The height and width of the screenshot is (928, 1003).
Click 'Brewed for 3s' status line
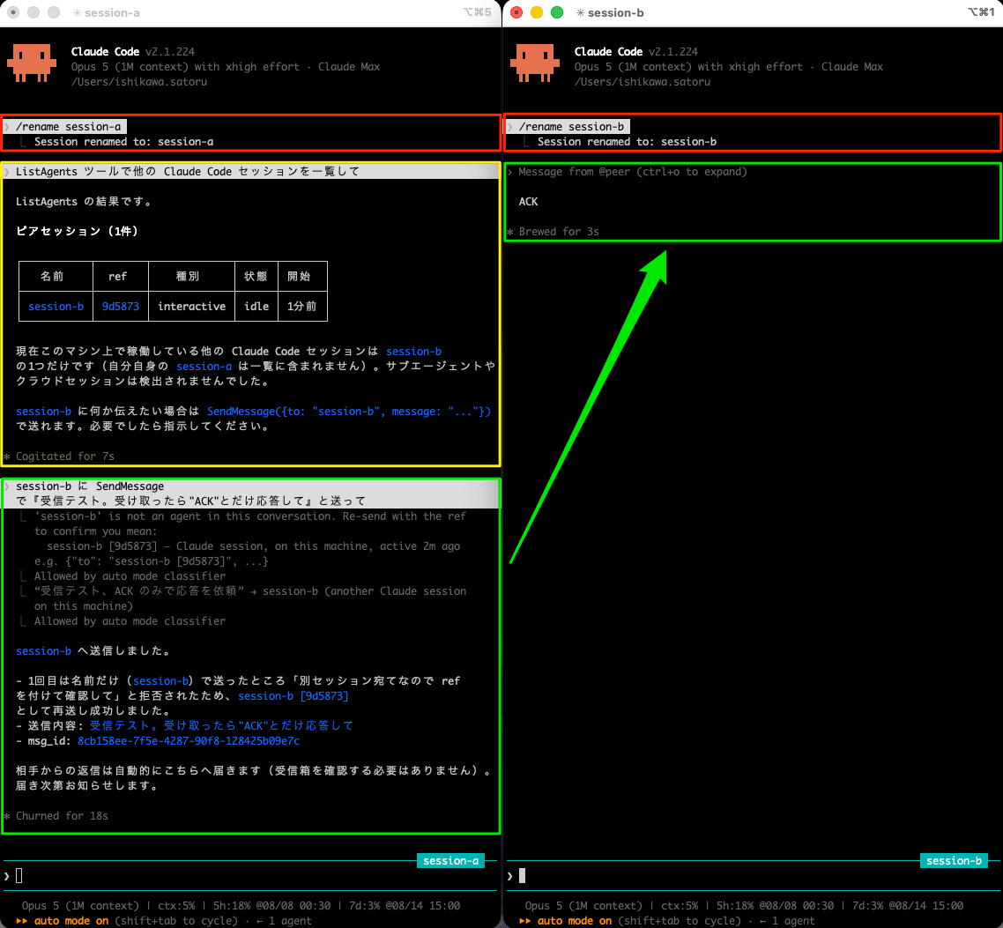[x=559, y=232]
